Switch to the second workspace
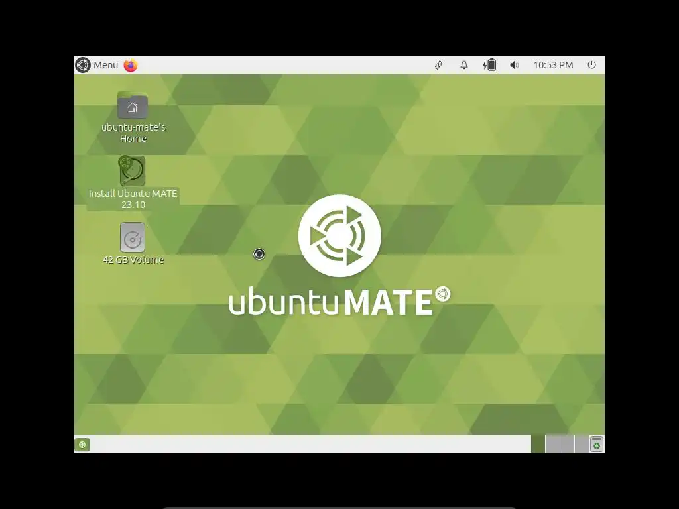Viewport: 679px width, 509px height. [x=552, y=444]
